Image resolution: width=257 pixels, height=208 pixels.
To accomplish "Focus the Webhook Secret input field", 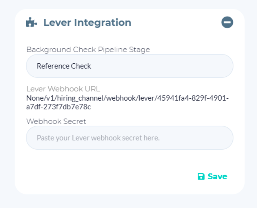I will point(130,138).
